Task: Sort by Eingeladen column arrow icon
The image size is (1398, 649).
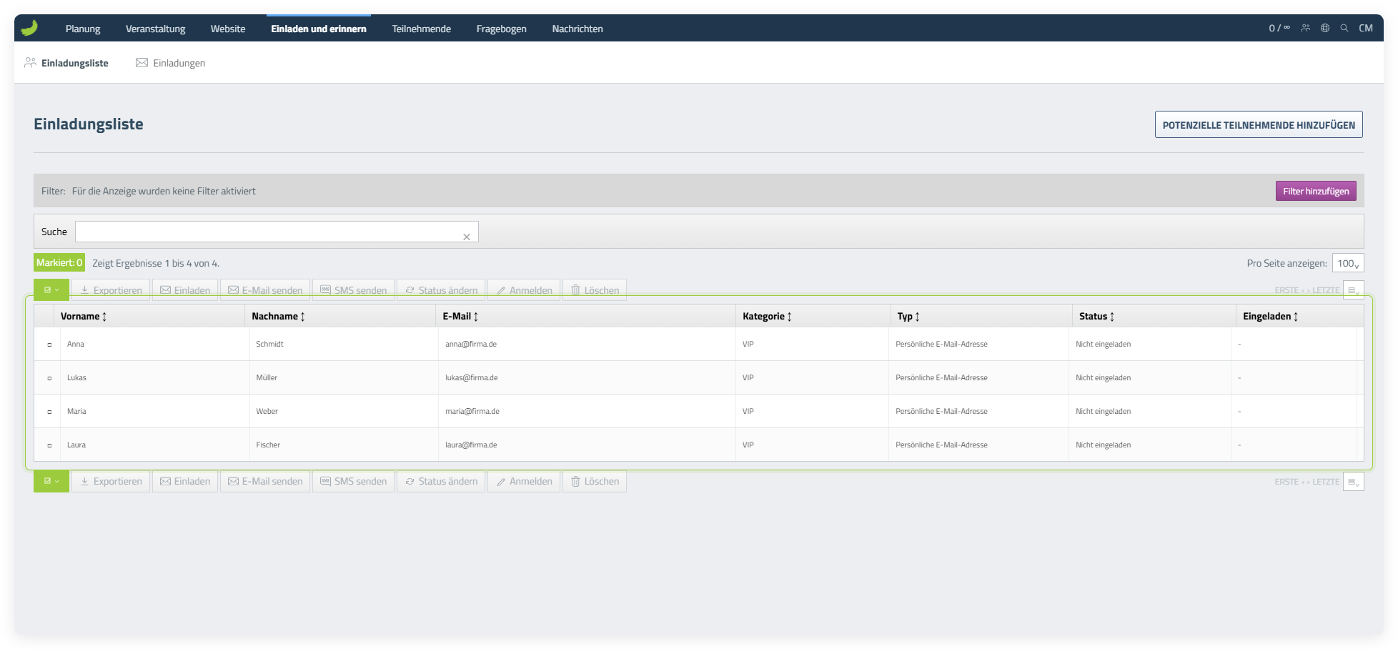Action: [1296, 317]
